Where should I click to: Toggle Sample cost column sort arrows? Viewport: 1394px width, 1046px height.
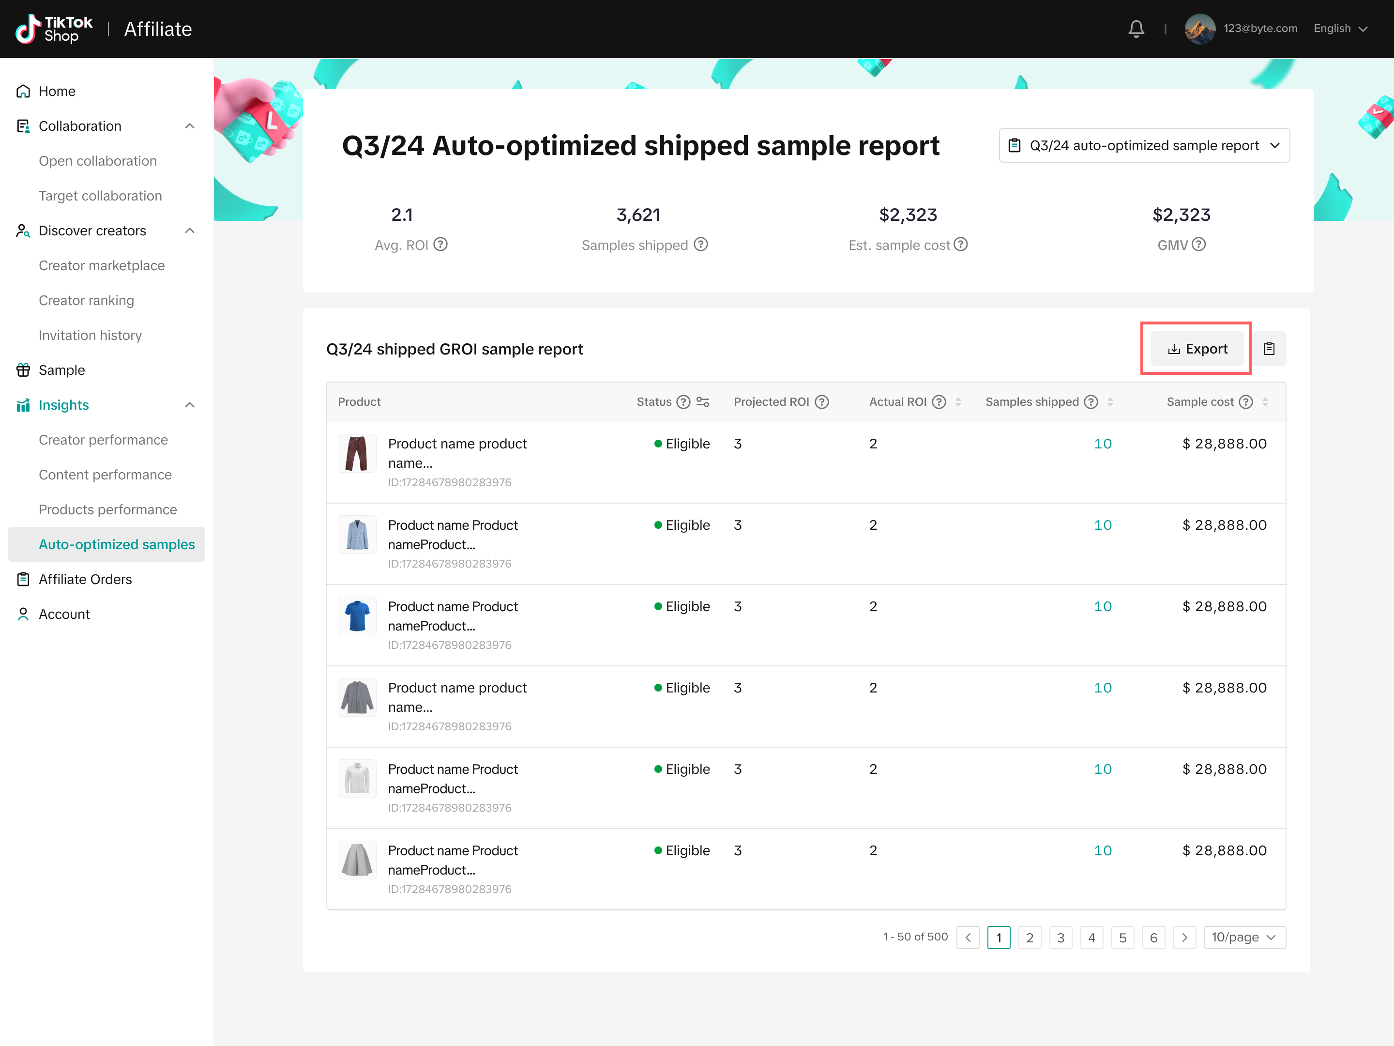point(1265,402)
